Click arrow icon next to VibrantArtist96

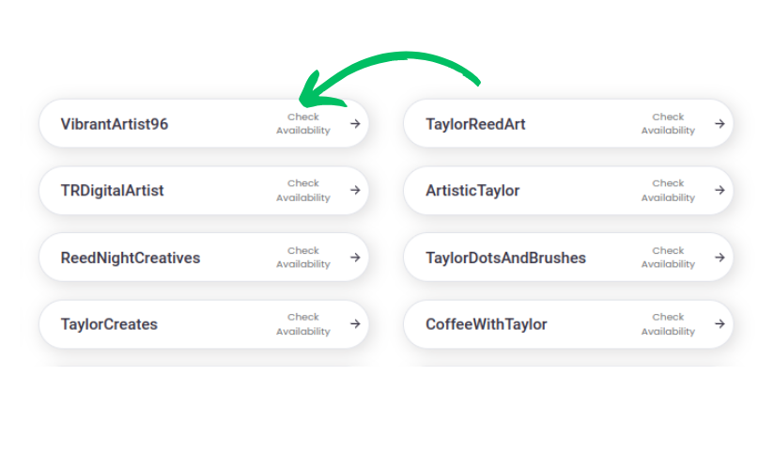pos(355,123)
